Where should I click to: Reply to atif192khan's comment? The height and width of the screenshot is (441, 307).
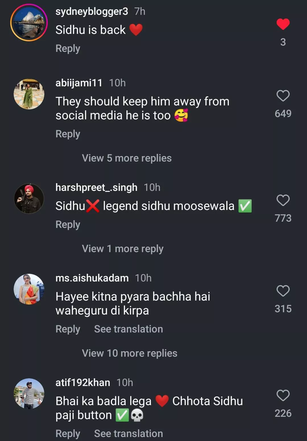(68, 434)
